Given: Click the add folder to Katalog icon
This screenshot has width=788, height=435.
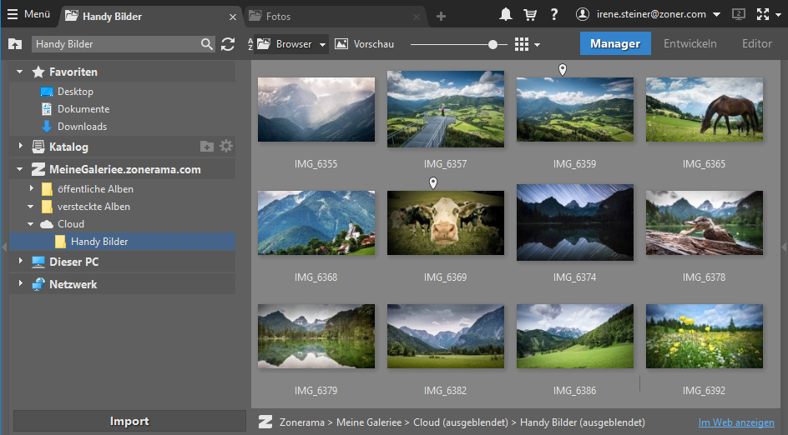Looking at the screenshot, I should click(x=207, y=147).
